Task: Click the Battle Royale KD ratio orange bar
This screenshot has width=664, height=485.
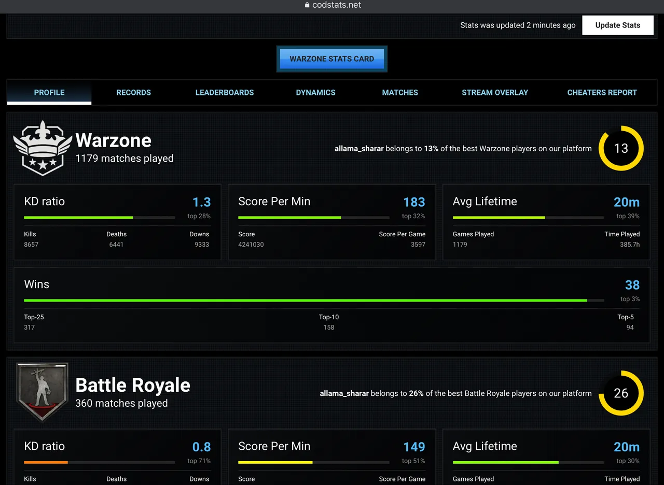Action: pos(46,462)
